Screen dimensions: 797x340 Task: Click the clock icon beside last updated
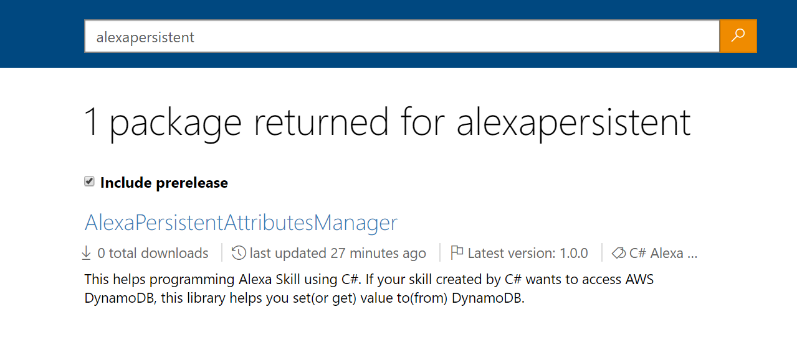pos(238,253)
